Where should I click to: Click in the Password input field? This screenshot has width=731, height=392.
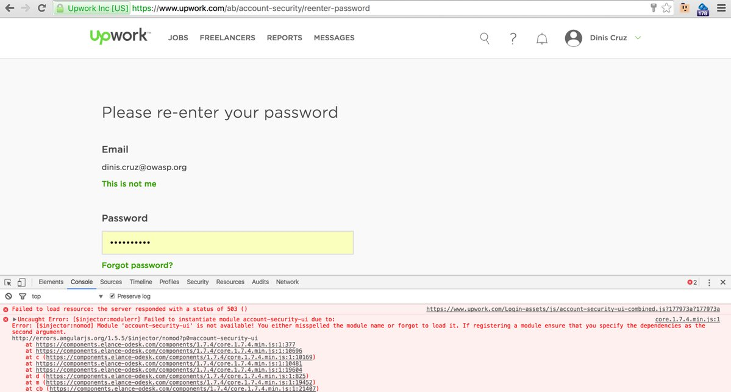[x=227, y=243]
